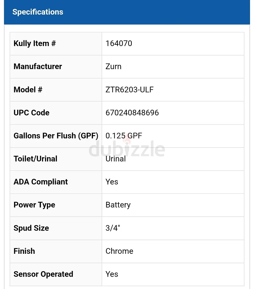
Task: Click the 3/4" spud size value
Action: point(113,228)
